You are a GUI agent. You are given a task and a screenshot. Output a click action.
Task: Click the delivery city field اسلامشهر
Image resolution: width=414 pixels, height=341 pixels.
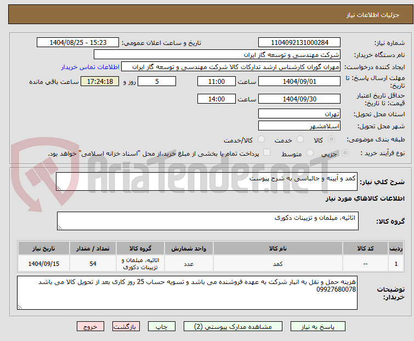click(x=299, y=126)
